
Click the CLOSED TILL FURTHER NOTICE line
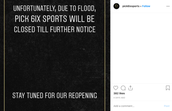click(x=55, y=29)
